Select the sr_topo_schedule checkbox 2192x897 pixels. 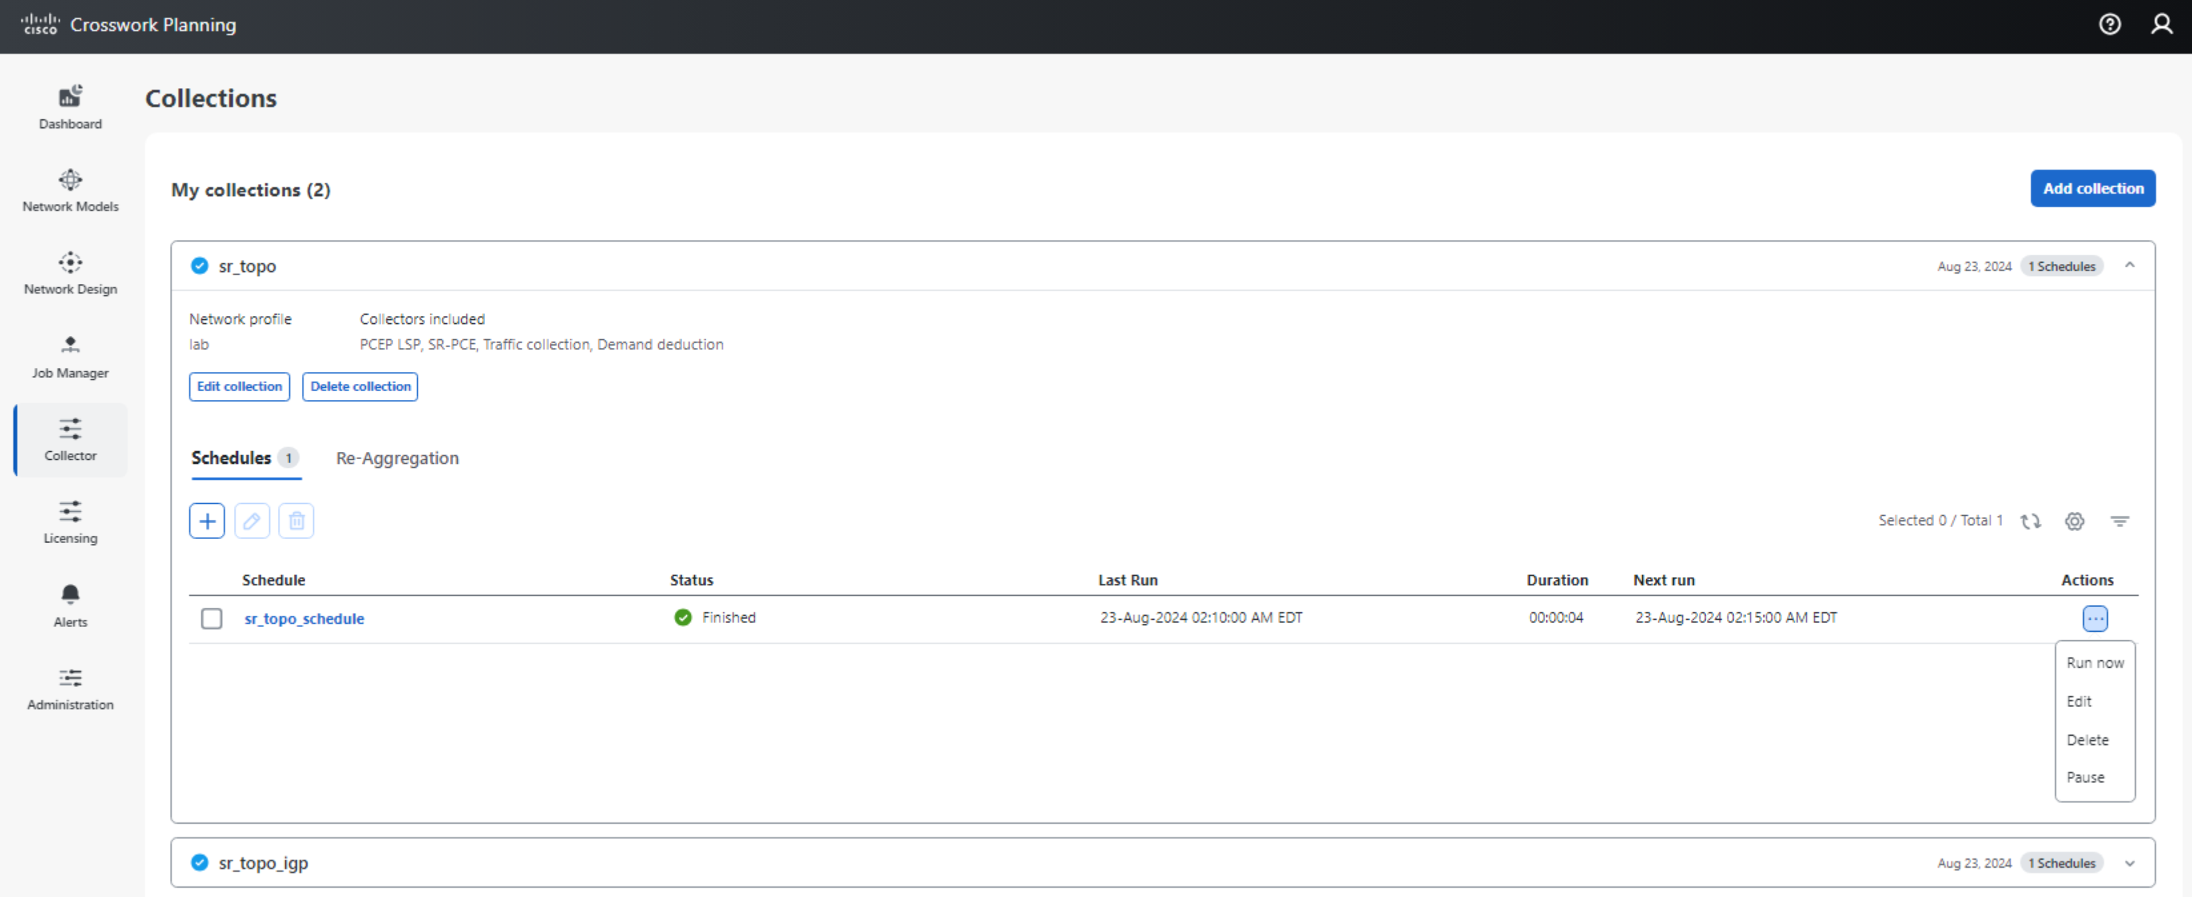(211, 617)
